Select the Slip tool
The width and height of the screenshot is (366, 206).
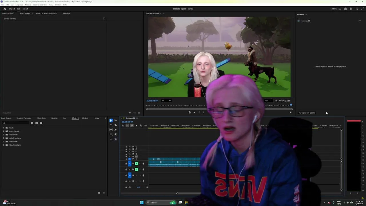pyautogui.click(x=111, y=130)
